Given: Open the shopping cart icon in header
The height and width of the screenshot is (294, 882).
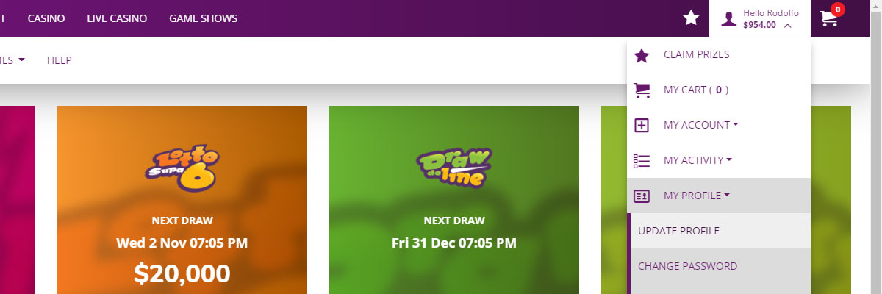Looking at the screenshot, I should pos(828,19).
